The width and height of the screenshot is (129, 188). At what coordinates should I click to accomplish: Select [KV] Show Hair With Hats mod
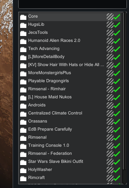coord(66,65)
